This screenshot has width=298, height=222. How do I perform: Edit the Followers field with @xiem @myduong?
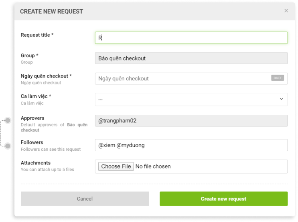click(x=191, y=145)
